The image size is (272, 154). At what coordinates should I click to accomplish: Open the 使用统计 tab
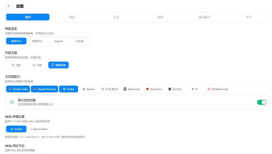(205, 17)
